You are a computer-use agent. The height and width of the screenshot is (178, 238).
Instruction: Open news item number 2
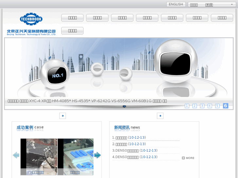pos(129,144)
